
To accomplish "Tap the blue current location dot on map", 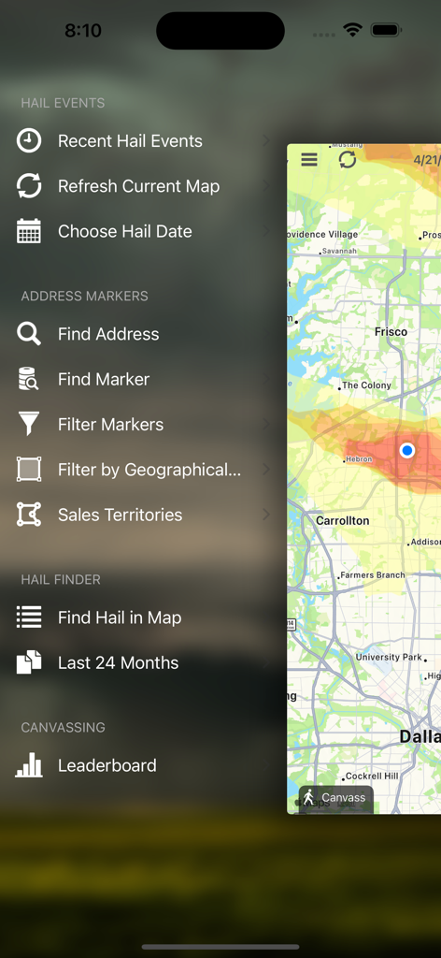I will click(x=407, y=450).
